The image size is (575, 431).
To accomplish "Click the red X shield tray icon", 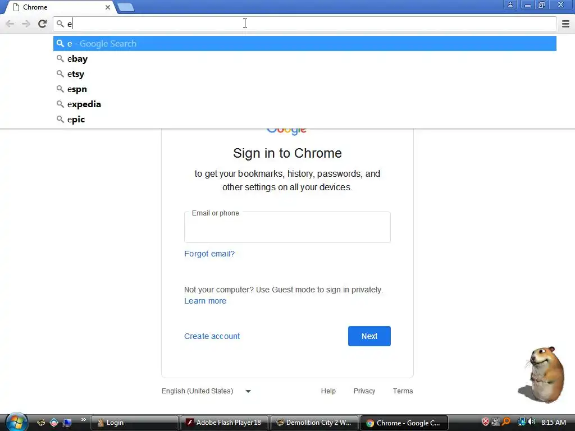I will click(x=486, y=422).
